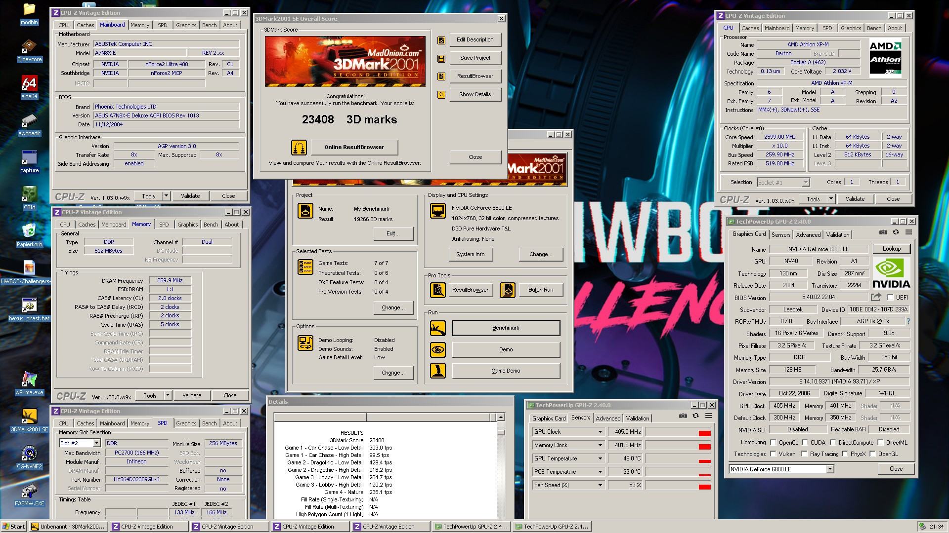Toggle the CUDA checkbox

click(x=805, y=443)
